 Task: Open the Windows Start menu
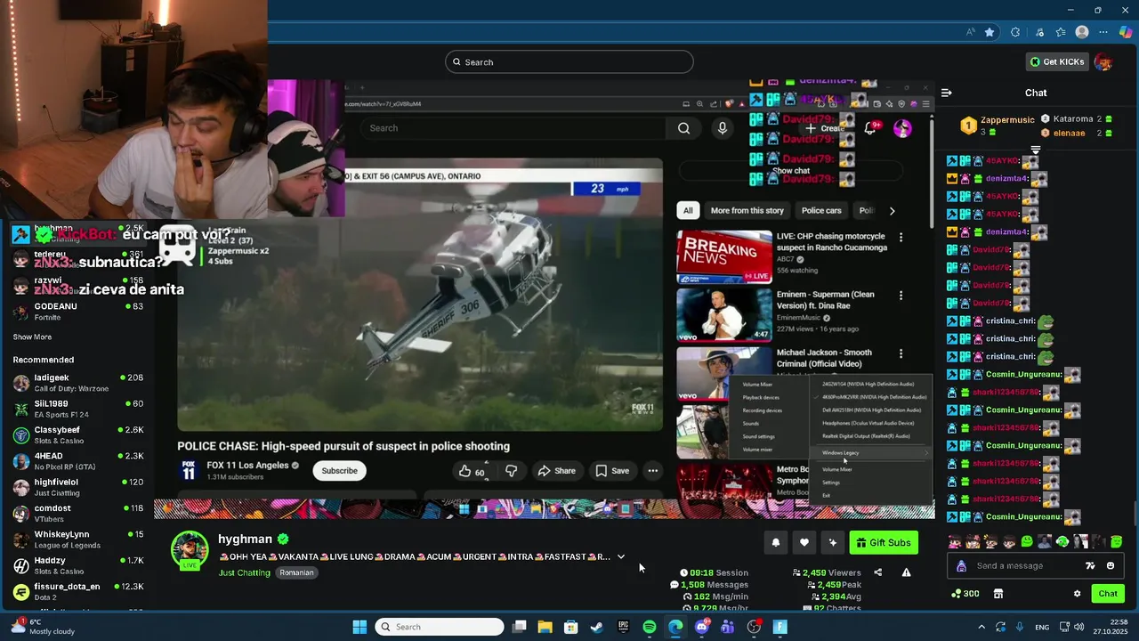[359, 627]
